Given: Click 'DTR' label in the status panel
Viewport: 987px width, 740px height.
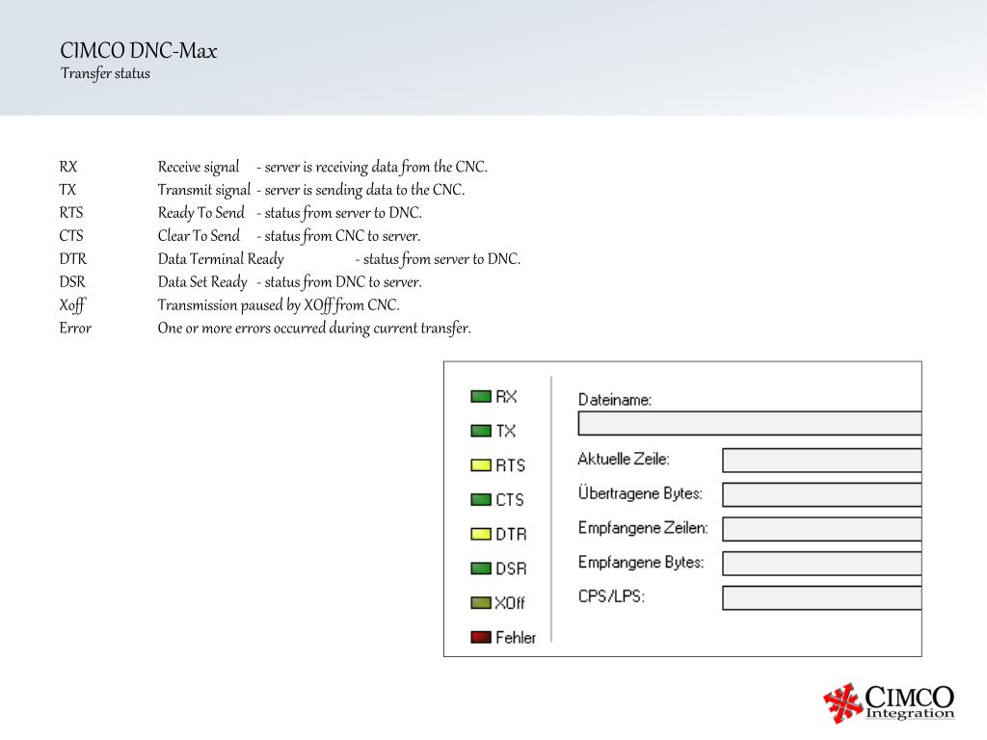Looking at the screenshot, I should coord(511,534).
